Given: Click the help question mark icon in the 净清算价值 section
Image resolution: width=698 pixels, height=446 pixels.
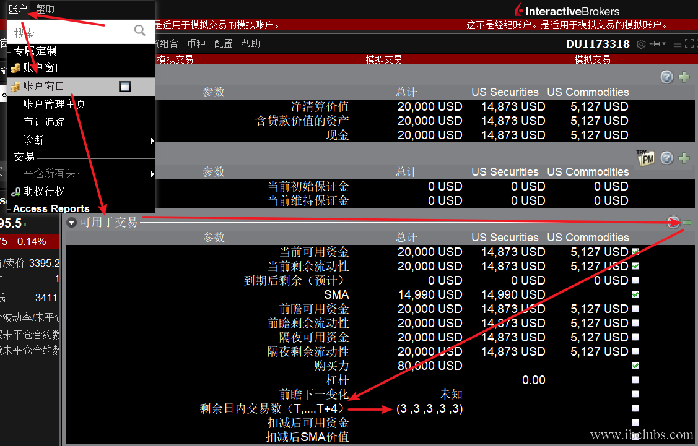Looking at the screenshot, I should click(x=666, y=77).
